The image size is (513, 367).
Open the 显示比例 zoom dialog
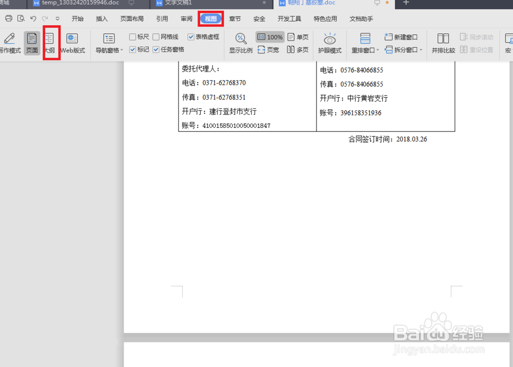(x=241, y=43)
